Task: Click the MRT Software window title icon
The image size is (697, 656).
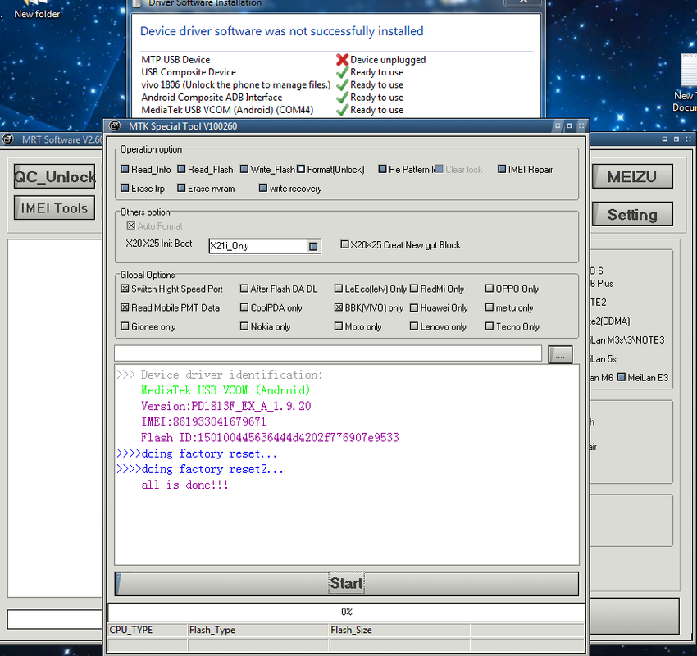Action: click(x=7, y=139)
